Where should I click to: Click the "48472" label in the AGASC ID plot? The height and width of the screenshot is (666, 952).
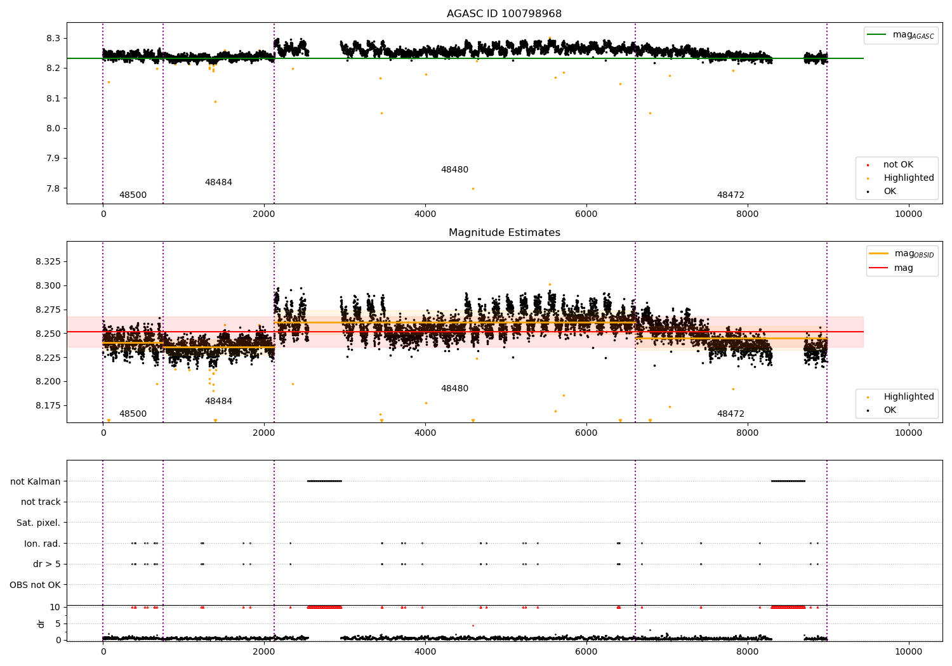731,195
